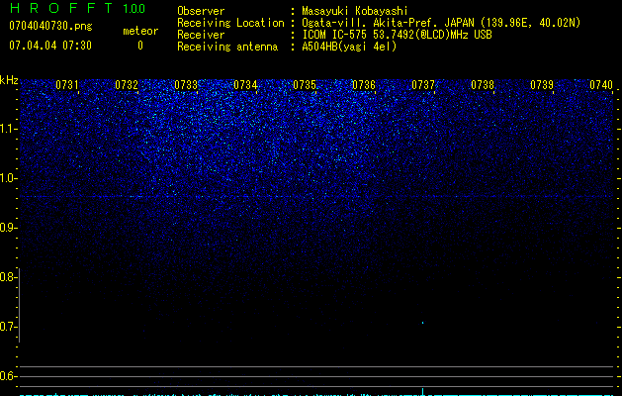Click the 'Observer' field label

(x=201, y=11)
